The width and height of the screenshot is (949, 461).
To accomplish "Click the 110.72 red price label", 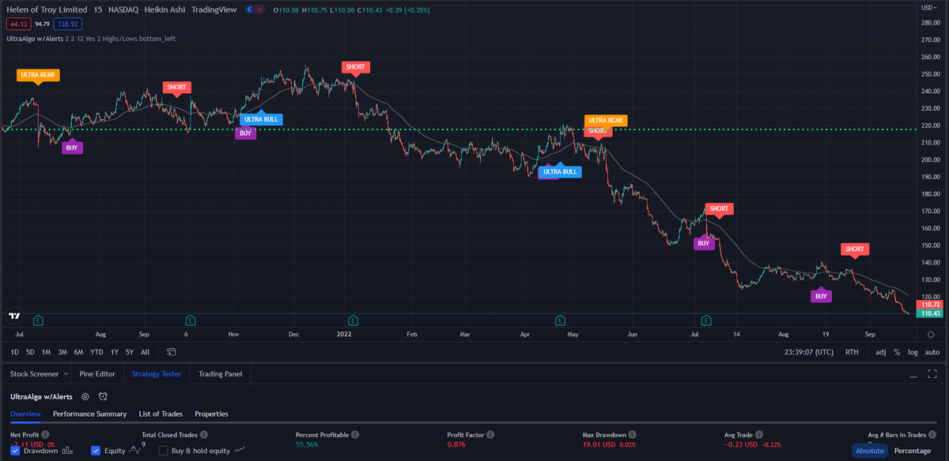I will click(x=930, y=304).
